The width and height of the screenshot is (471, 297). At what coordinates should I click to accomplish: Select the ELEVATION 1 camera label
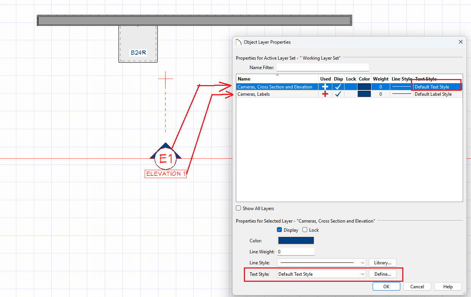pos(165,174)
